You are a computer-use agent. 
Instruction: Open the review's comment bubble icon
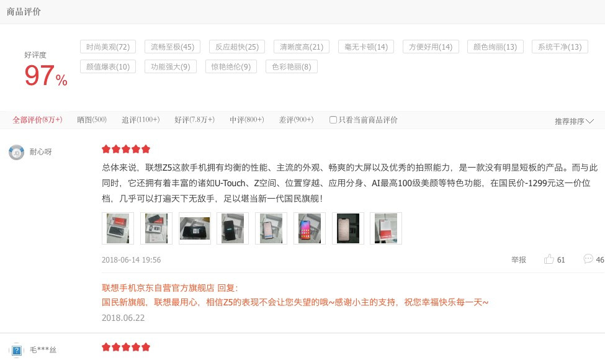pos(588,259)
